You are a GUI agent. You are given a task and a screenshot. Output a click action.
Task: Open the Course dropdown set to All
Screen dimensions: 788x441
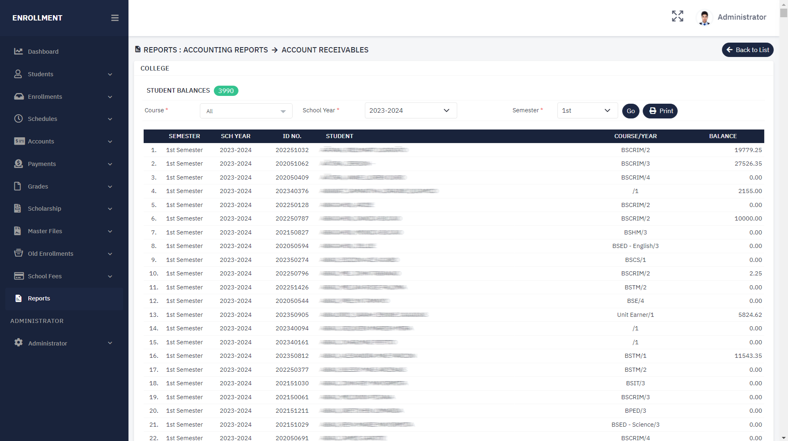[x=246, y=111]
